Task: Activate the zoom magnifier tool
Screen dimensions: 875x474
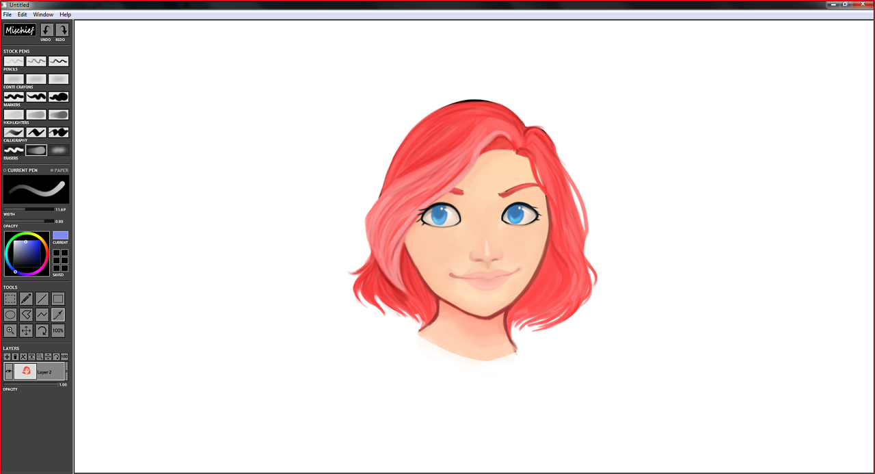Action: [10, 330]
